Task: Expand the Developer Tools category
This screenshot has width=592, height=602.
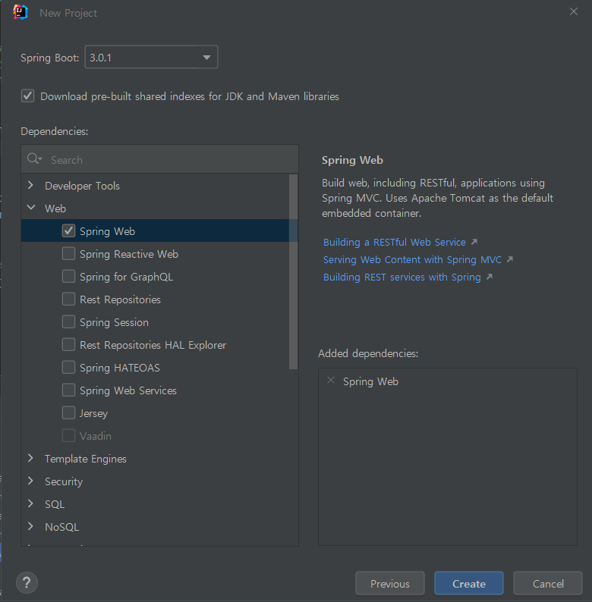Action: (31, 186)
